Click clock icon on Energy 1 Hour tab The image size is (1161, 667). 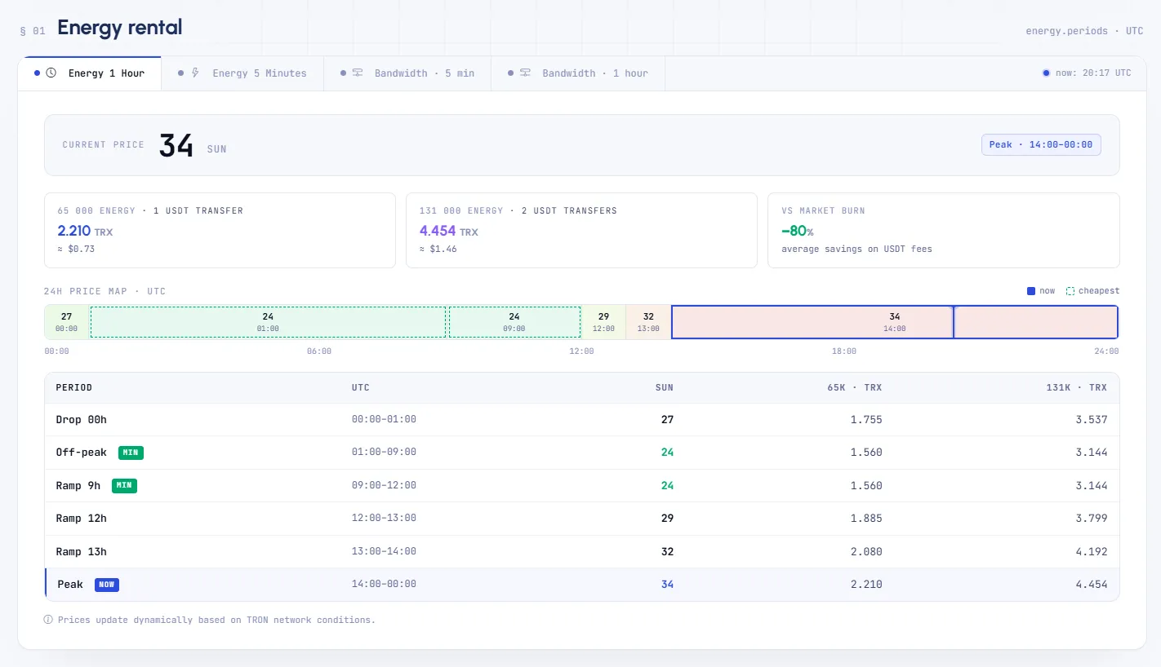[51, 73]
